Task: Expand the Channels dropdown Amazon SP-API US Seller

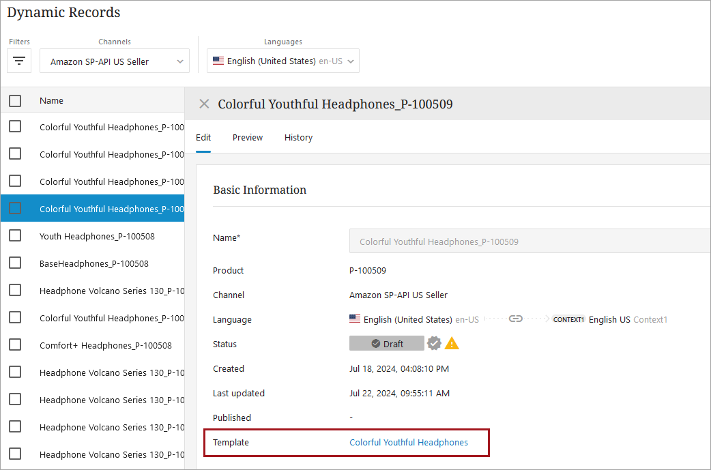Action: click(x=115, y=61)
